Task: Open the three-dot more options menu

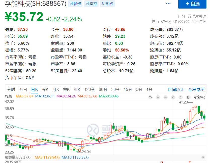Action: click(168, 3)
